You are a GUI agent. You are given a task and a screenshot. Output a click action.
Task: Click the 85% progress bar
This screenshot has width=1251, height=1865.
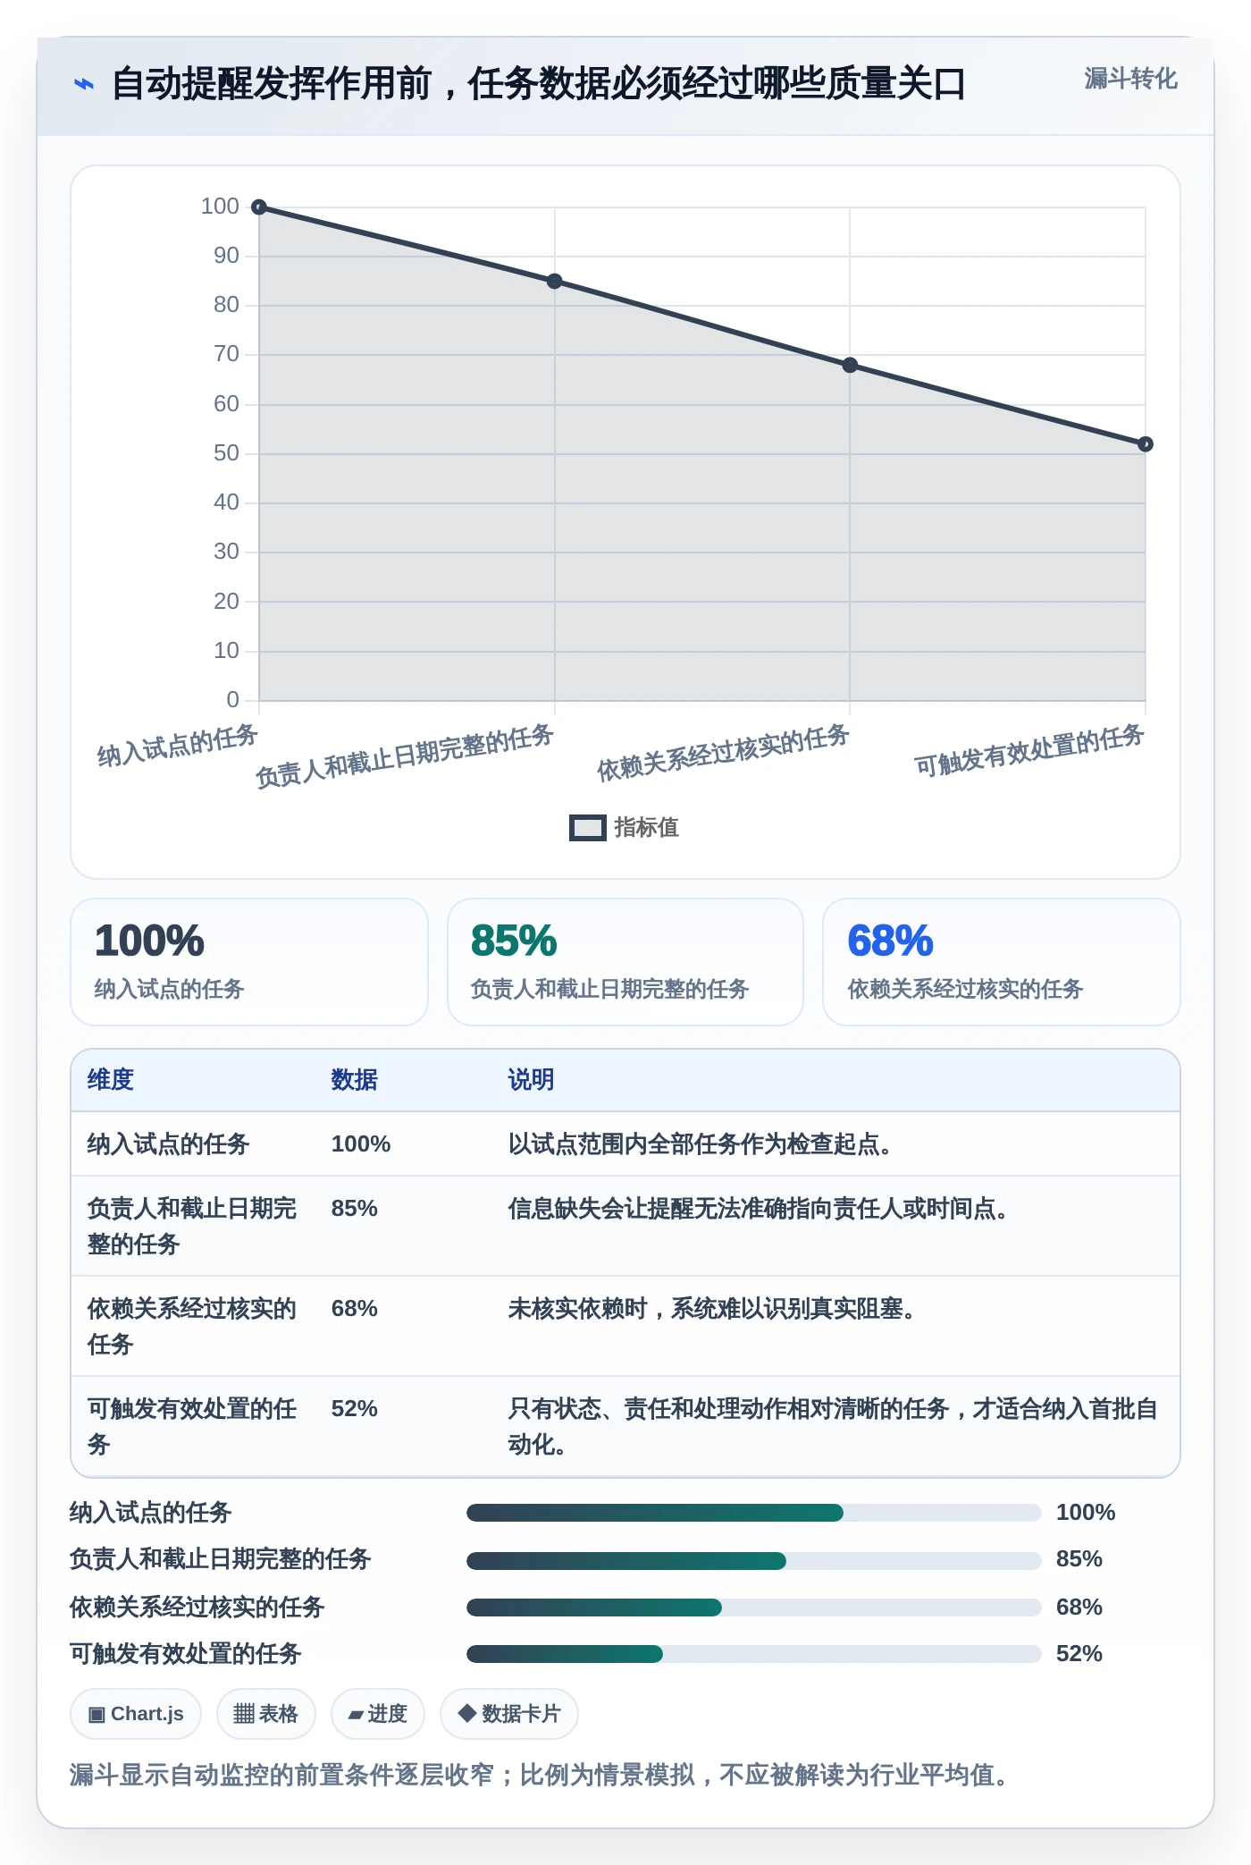pyautogui.click(x=753, y=1561)
